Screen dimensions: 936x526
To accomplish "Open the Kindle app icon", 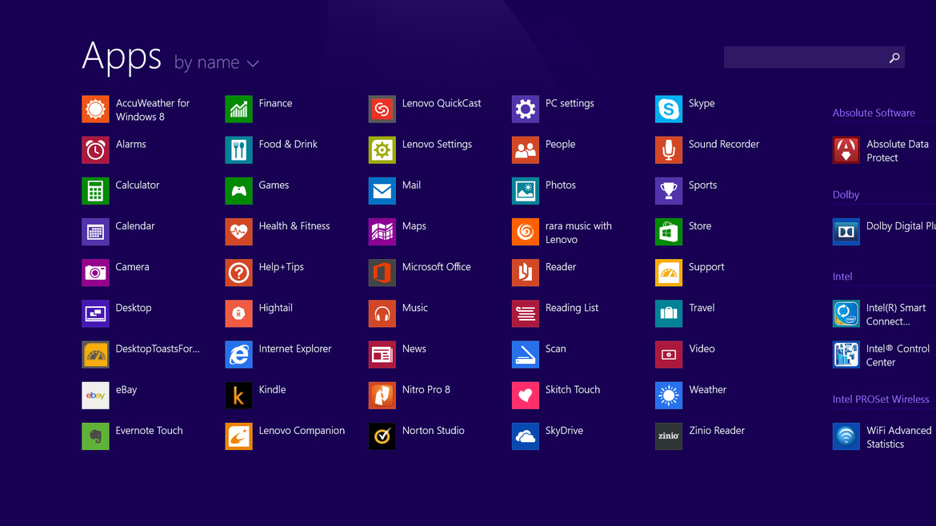I will (x=238, y=396).
